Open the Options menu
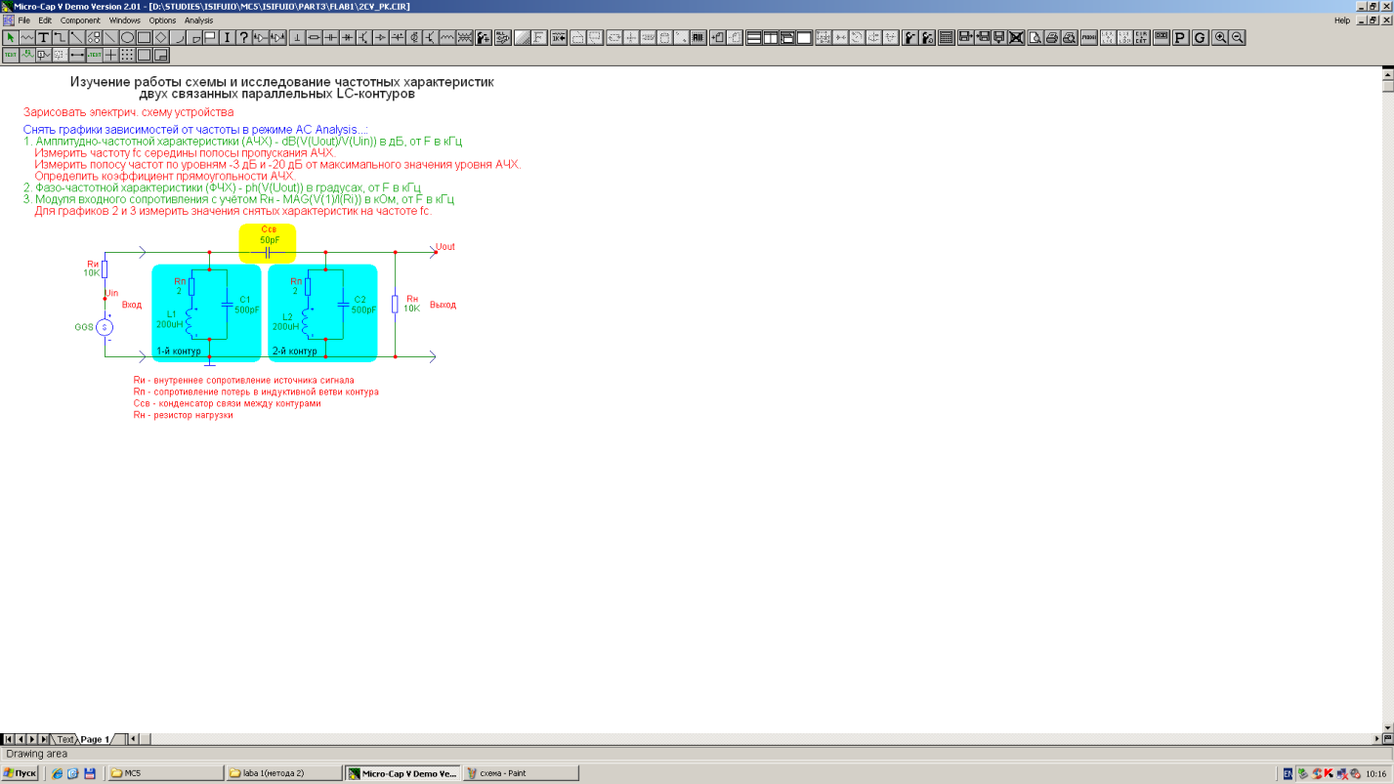The height and width of the screenshot is (784, 1394). (x=162, y=21)
